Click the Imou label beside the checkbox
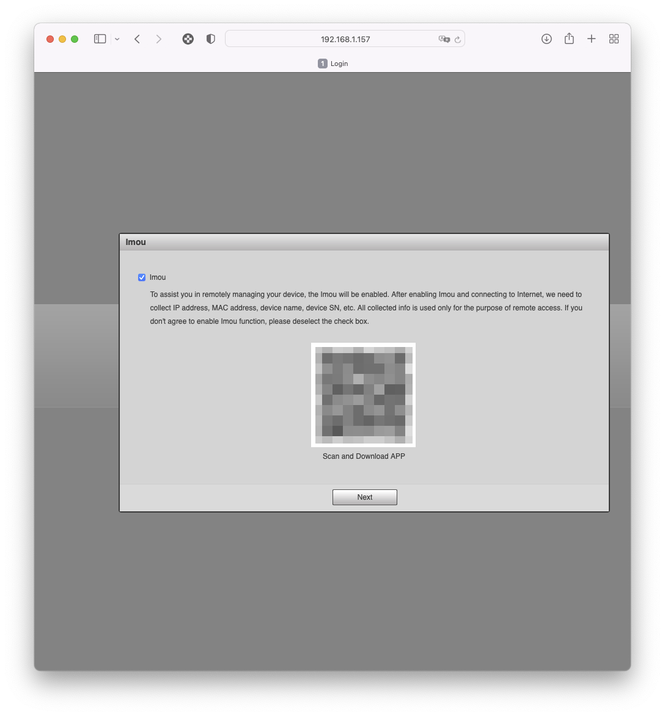Image resolution: width=665 pixels, height=716 pixels. tap(158, 277)
